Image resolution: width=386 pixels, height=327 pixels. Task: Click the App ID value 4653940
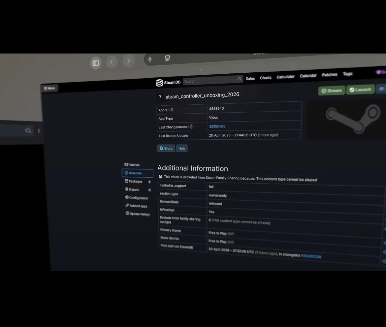pos(216,108)
